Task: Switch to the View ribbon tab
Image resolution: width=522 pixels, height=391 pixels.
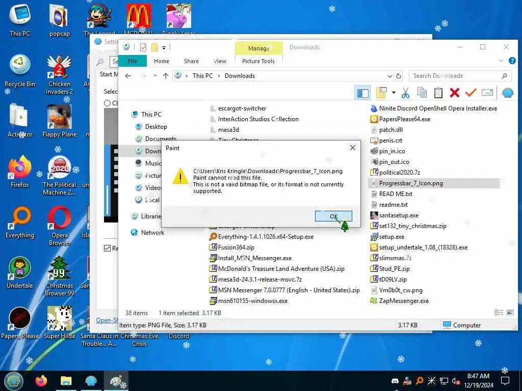Action: point(220,61)
